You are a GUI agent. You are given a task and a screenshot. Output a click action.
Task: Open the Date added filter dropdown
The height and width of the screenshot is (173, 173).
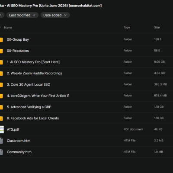55,15
